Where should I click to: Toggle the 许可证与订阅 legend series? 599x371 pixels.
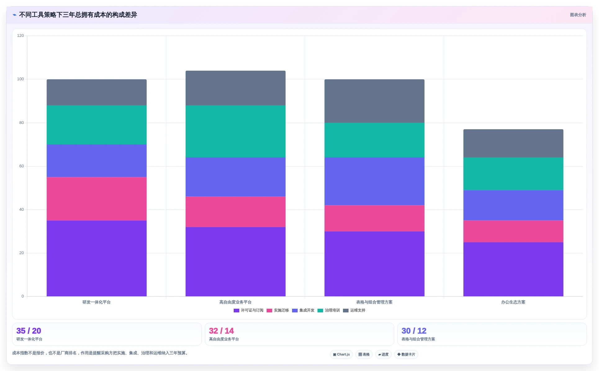pyautogui.click(x=248, y=311)
